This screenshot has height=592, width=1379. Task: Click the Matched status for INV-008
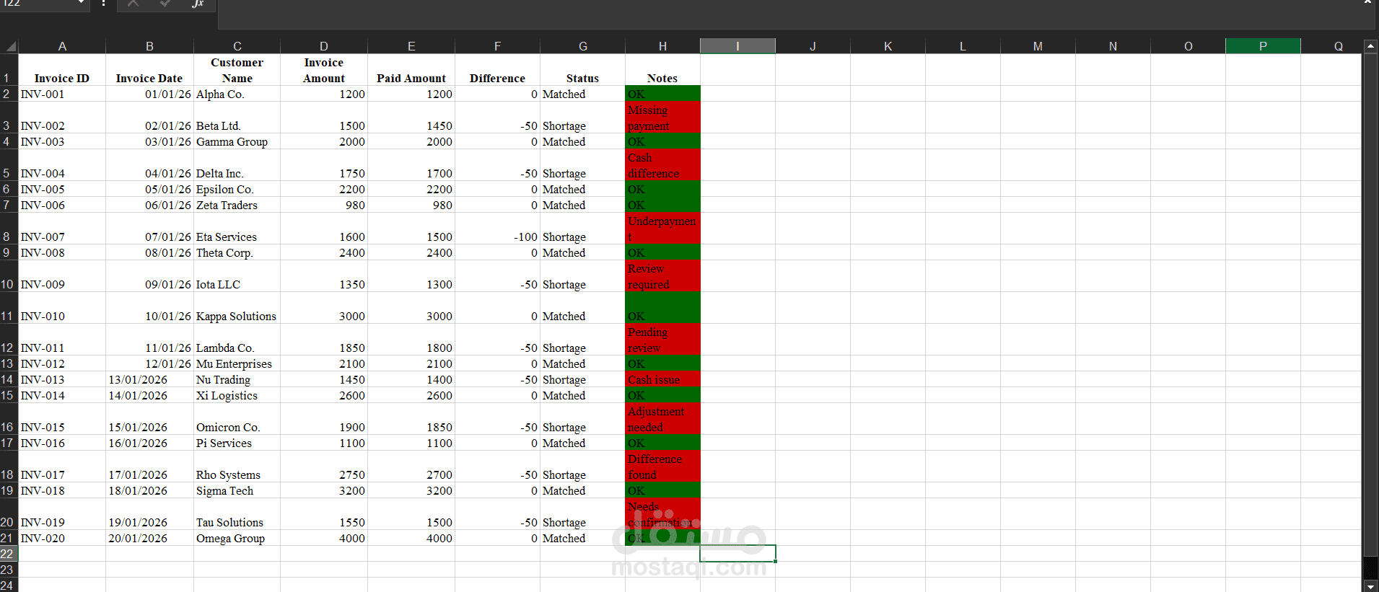point(582,252)
